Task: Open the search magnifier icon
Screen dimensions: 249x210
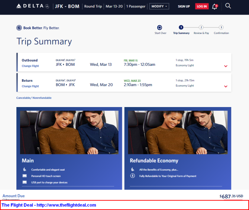Action: [x=228, y=6]
